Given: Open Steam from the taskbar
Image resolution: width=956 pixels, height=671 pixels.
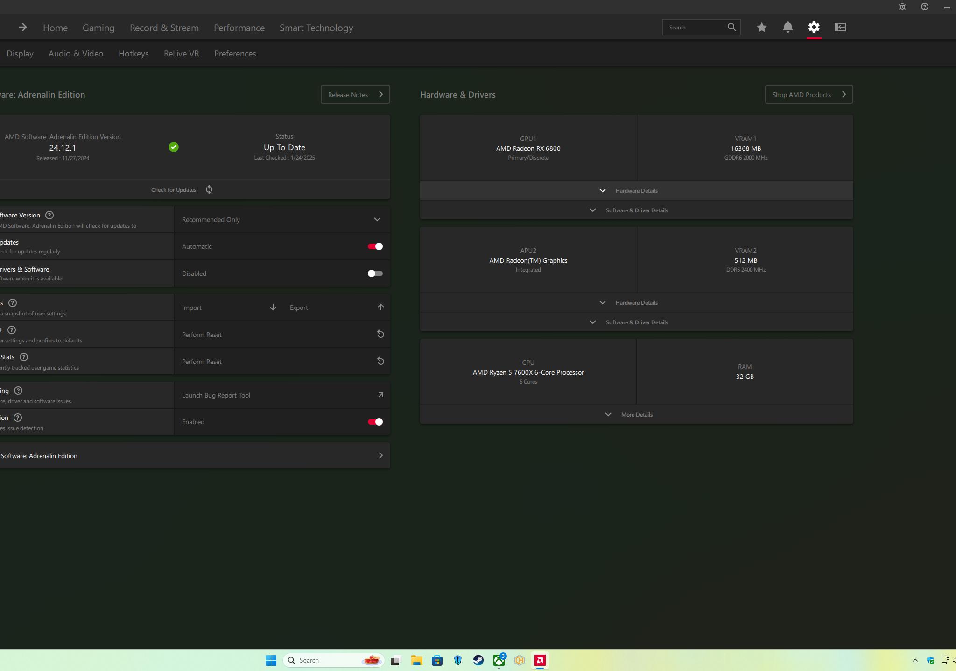Looking at the screenshot, I should pos(478,660).
